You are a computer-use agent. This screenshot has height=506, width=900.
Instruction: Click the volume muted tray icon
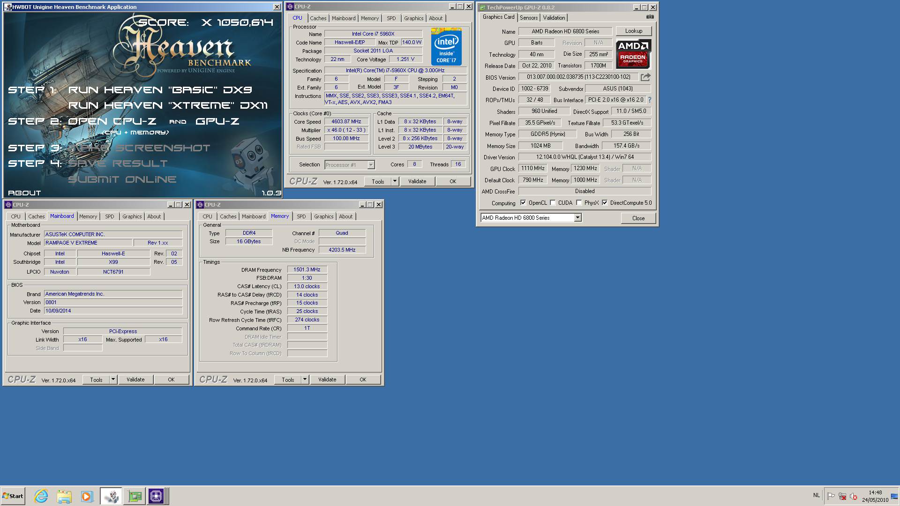coord(854,496)
